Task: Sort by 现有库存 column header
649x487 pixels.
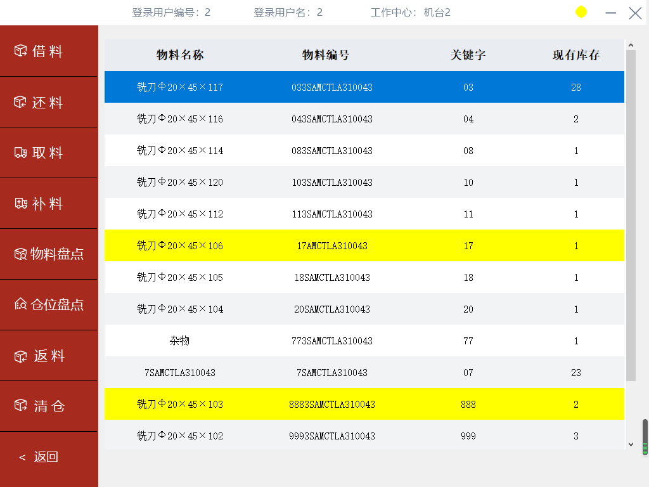Action: (575, 55)
